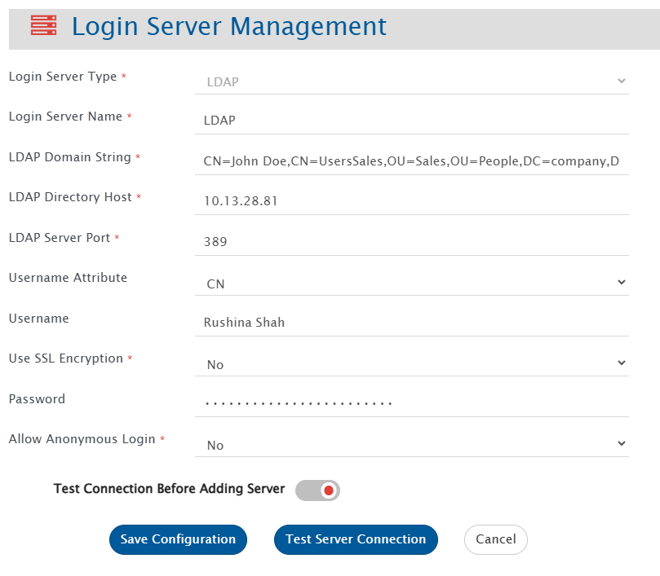Click the Use SSL Encryption label
The width and height of the screenshot is (660, 576).
pos(65,358)
